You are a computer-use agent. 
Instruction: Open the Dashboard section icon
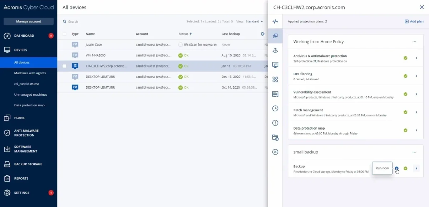point(7,36)
